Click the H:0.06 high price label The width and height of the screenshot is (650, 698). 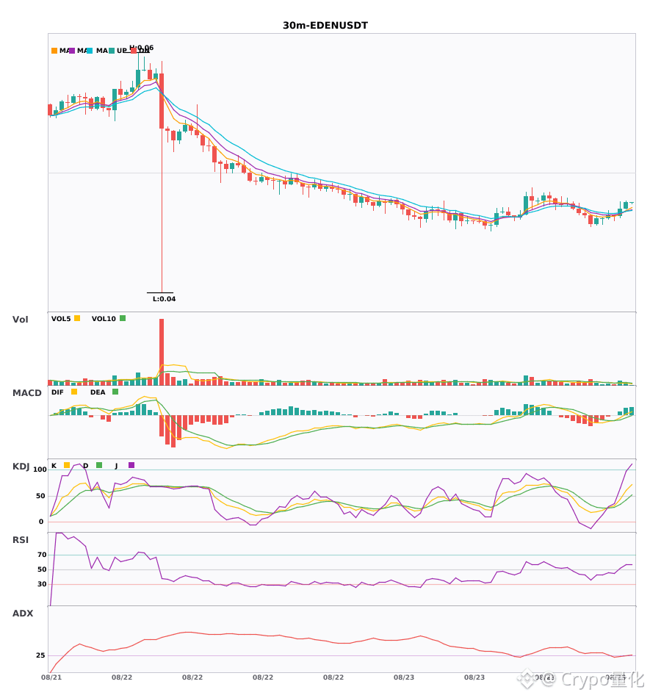142,47
